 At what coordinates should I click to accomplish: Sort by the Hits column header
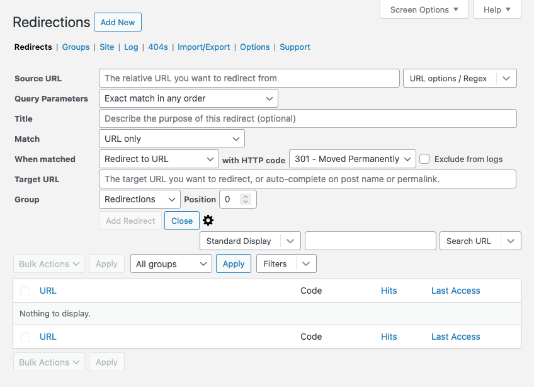click(389, 291)
